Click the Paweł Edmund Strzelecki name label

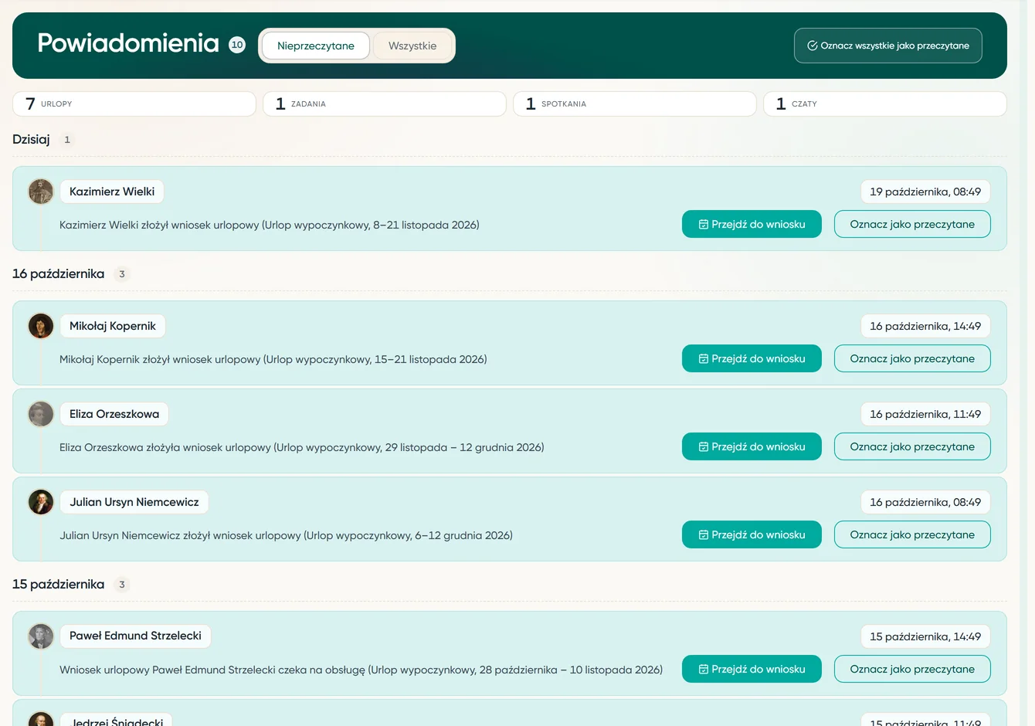click(x=135, y=636)
